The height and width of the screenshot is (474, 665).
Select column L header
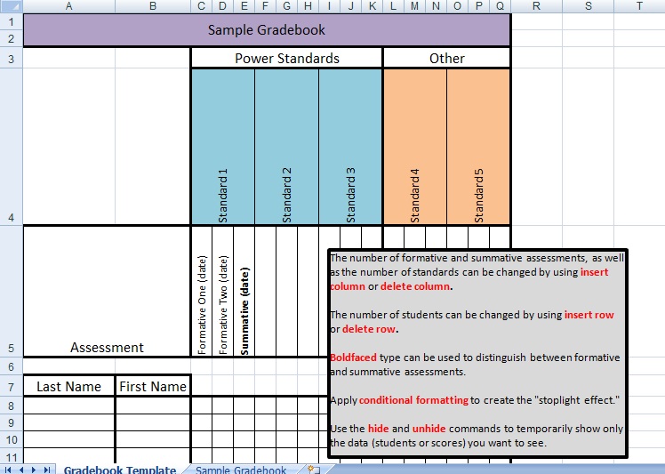tap(393, 6)
